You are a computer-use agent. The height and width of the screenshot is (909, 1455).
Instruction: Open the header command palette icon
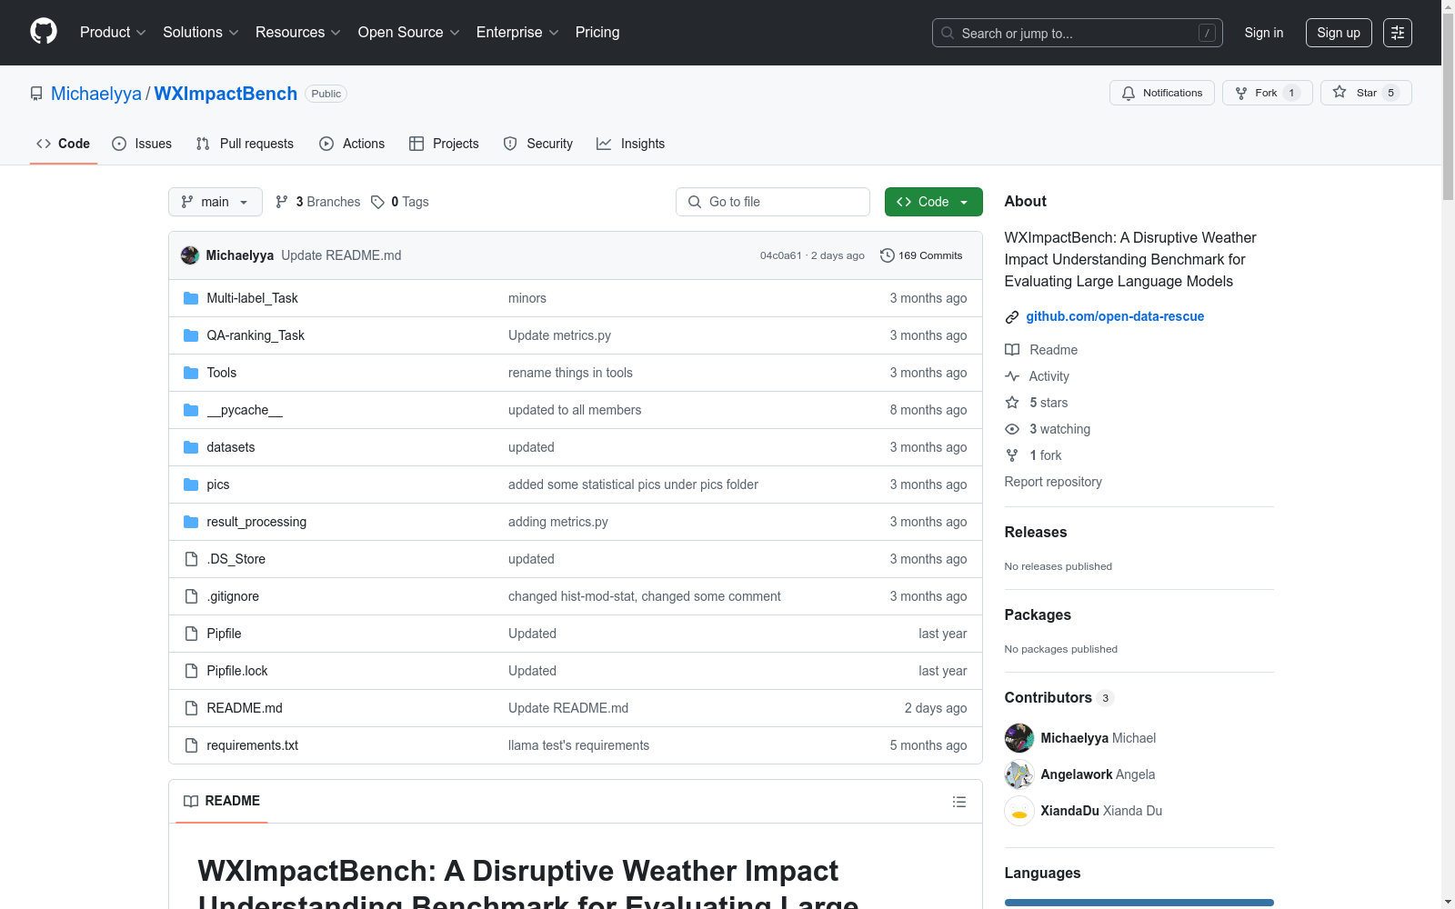coord(1398,33)
